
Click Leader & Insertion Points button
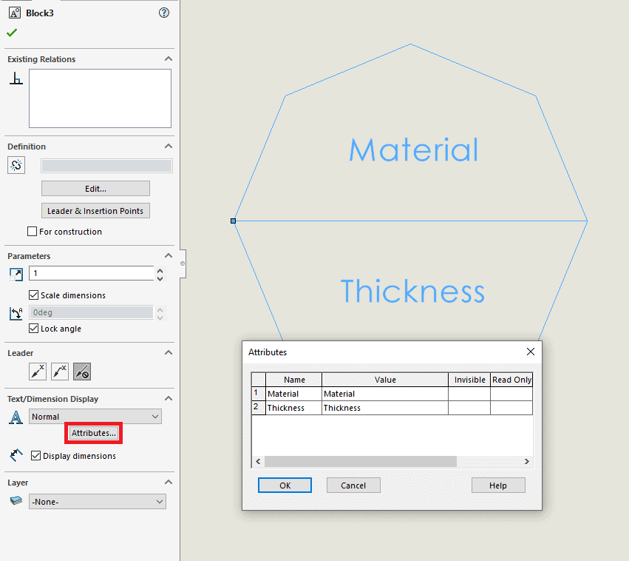point(95,211)
